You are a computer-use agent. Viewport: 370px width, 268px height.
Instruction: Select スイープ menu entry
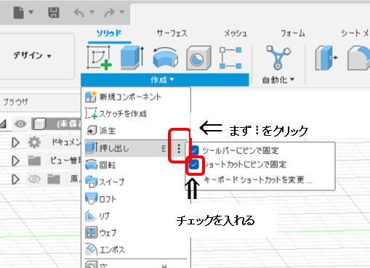pos(136,182)
